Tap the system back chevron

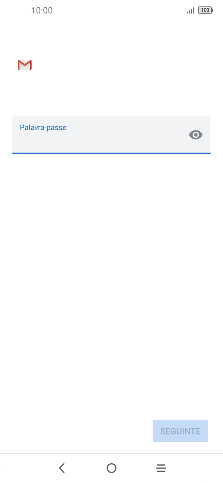(62, 468)
